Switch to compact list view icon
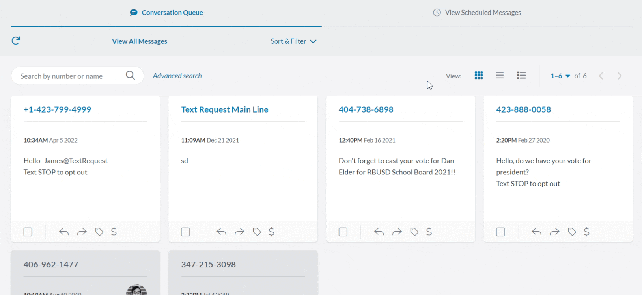The image size is (642, 295). tap(500, 76)
